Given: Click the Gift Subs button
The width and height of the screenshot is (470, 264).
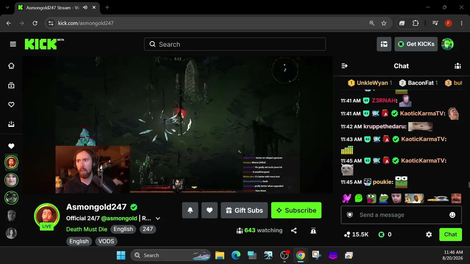Looking at the screenshot, I should [245, 210].
